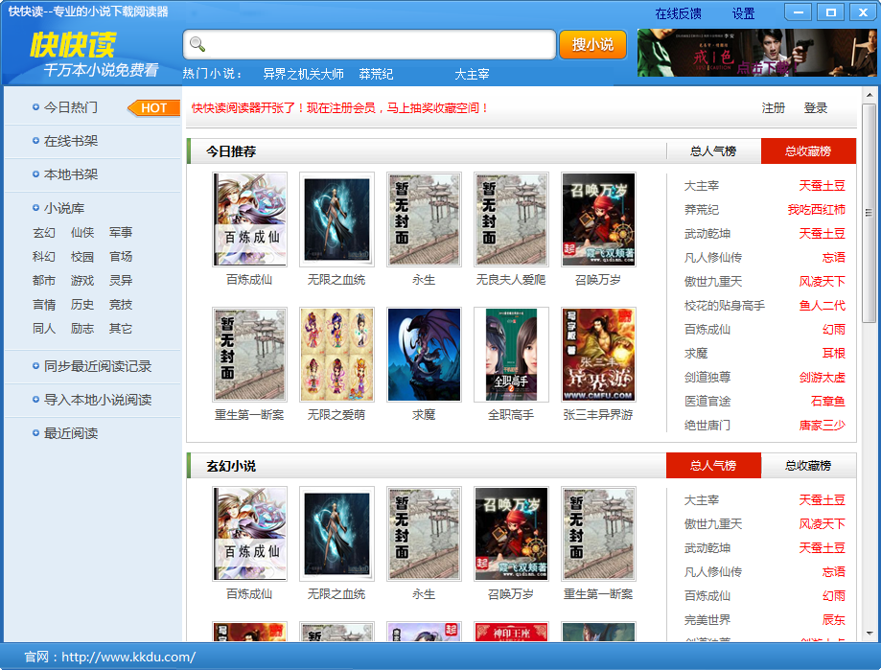Select 全职高手 book cover

[511, 354]
